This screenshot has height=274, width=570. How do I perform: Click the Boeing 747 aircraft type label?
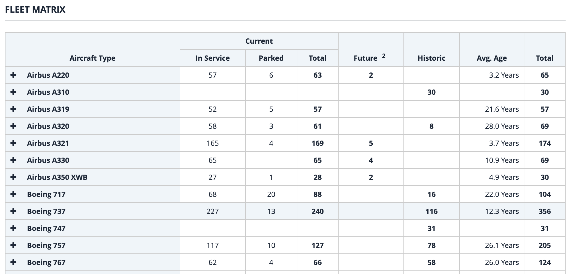pyautogui.click(x=46, y=228)
